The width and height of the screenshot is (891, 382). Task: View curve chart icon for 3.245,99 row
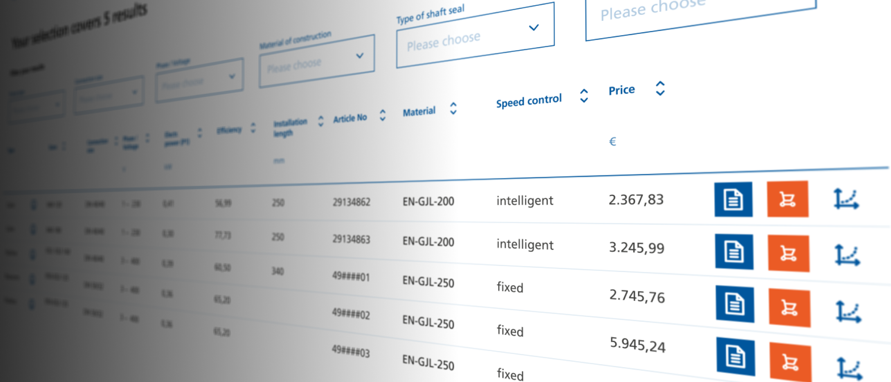[x=847, y=255]
